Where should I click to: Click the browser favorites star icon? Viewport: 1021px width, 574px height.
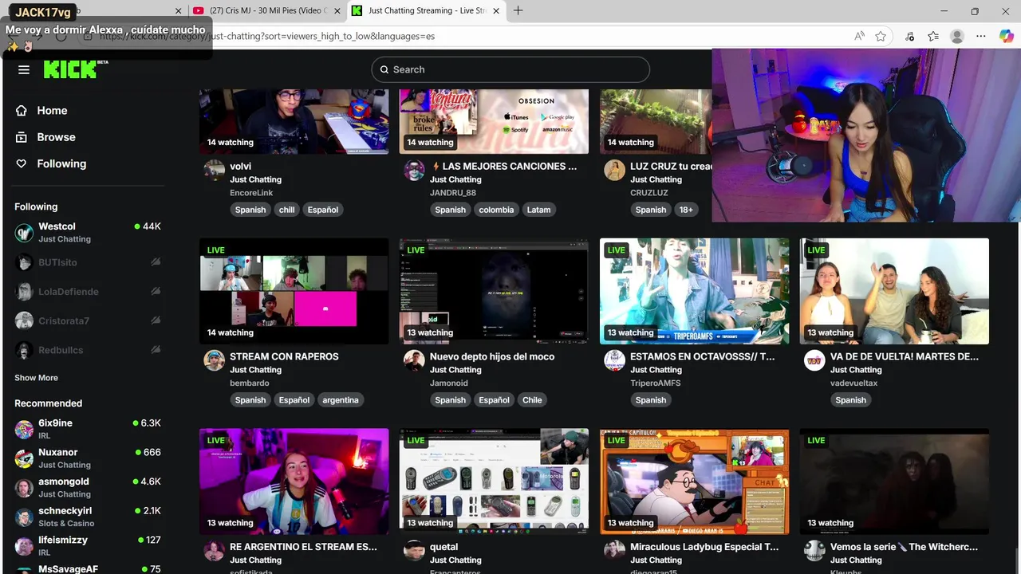881,36
